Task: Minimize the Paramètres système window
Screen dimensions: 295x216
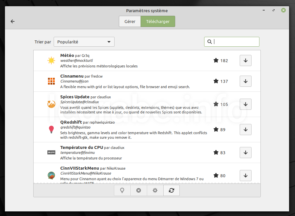Action: point(264,10)
